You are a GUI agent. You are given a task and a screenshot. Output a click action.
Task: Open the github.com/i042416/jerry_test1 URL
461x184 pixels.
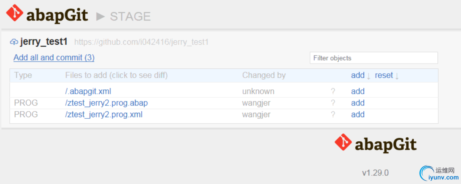(141, 42)
